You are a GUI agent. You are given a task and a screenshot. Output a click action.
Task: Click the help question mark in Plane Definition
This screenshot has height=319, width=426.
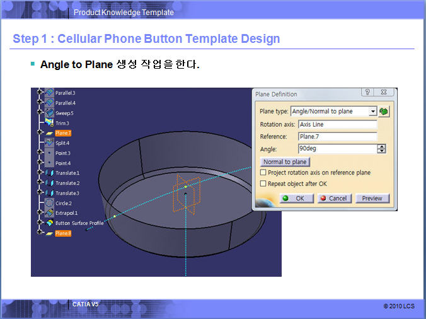pyautogui.click(x=367, y=93)
